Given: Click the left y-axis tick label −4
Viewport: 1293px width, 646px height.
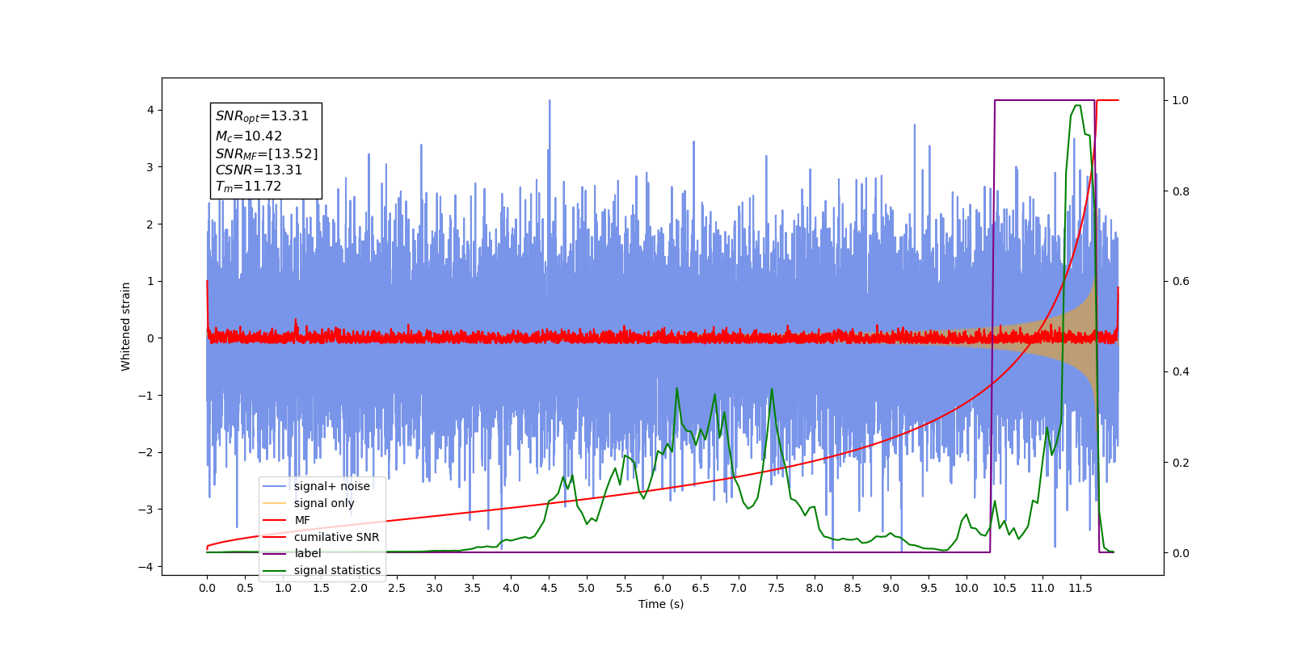Looking at the screenshot, I should pyautogui.click(x=146, y=566).
